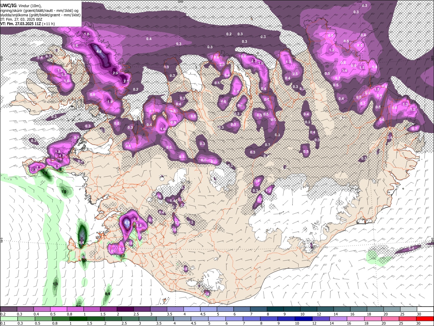Viewport: 434px width, 326px height.
Task: Pick darkest green lower swatch between 1 and 1.5
Action: 78,319
